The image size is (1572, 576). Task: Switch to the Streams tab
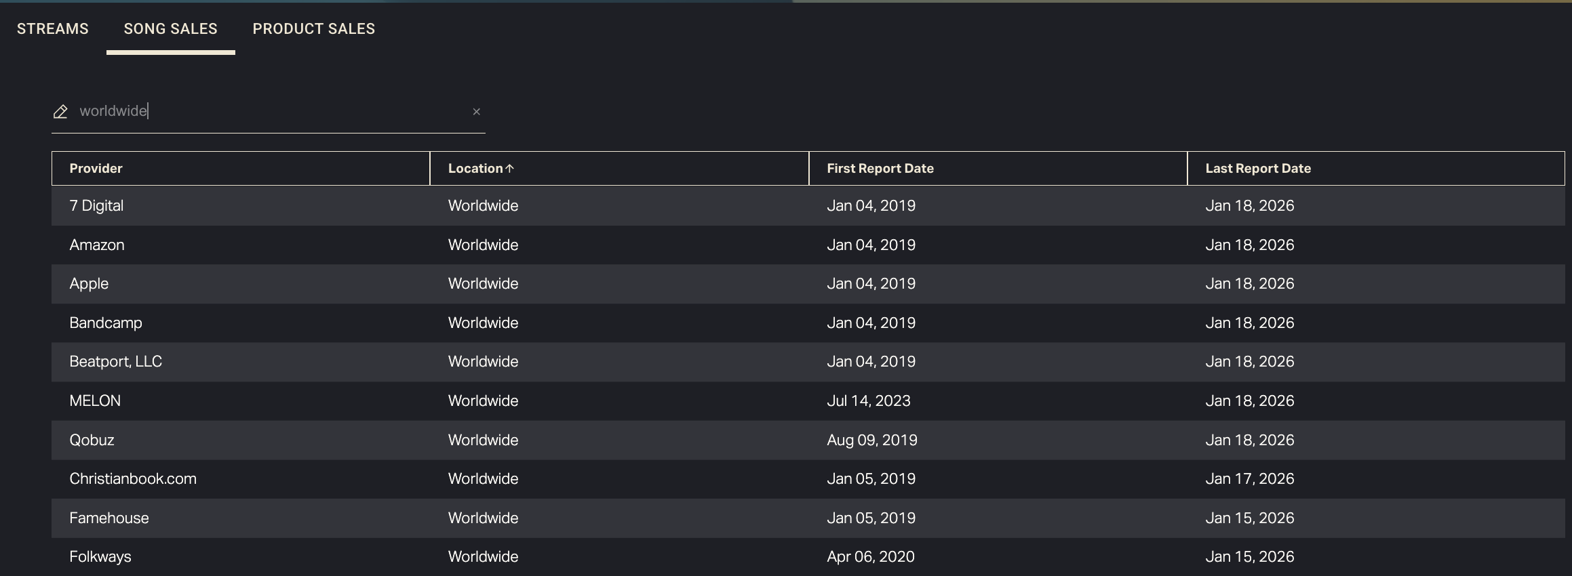(53, 28)
